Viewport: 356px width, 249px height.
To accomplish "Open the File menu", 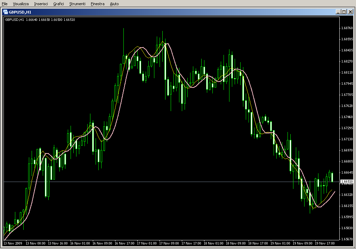I will point(5,4).
